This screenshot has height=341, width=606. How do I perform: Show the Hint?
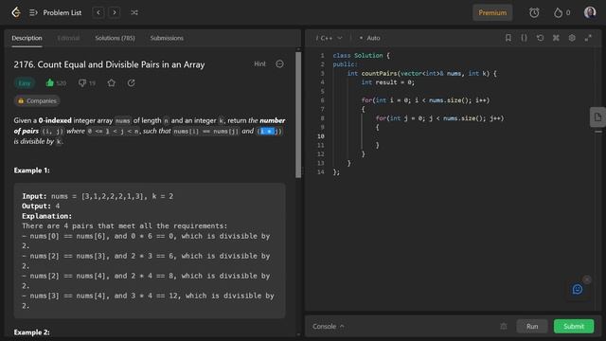(259, 63)
